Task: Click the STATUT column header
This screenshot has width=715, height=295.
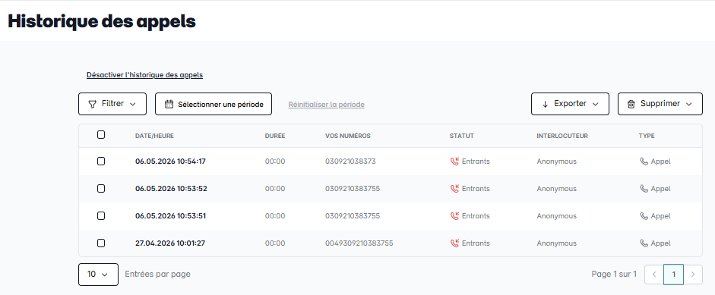Action: tap(462, 136)
